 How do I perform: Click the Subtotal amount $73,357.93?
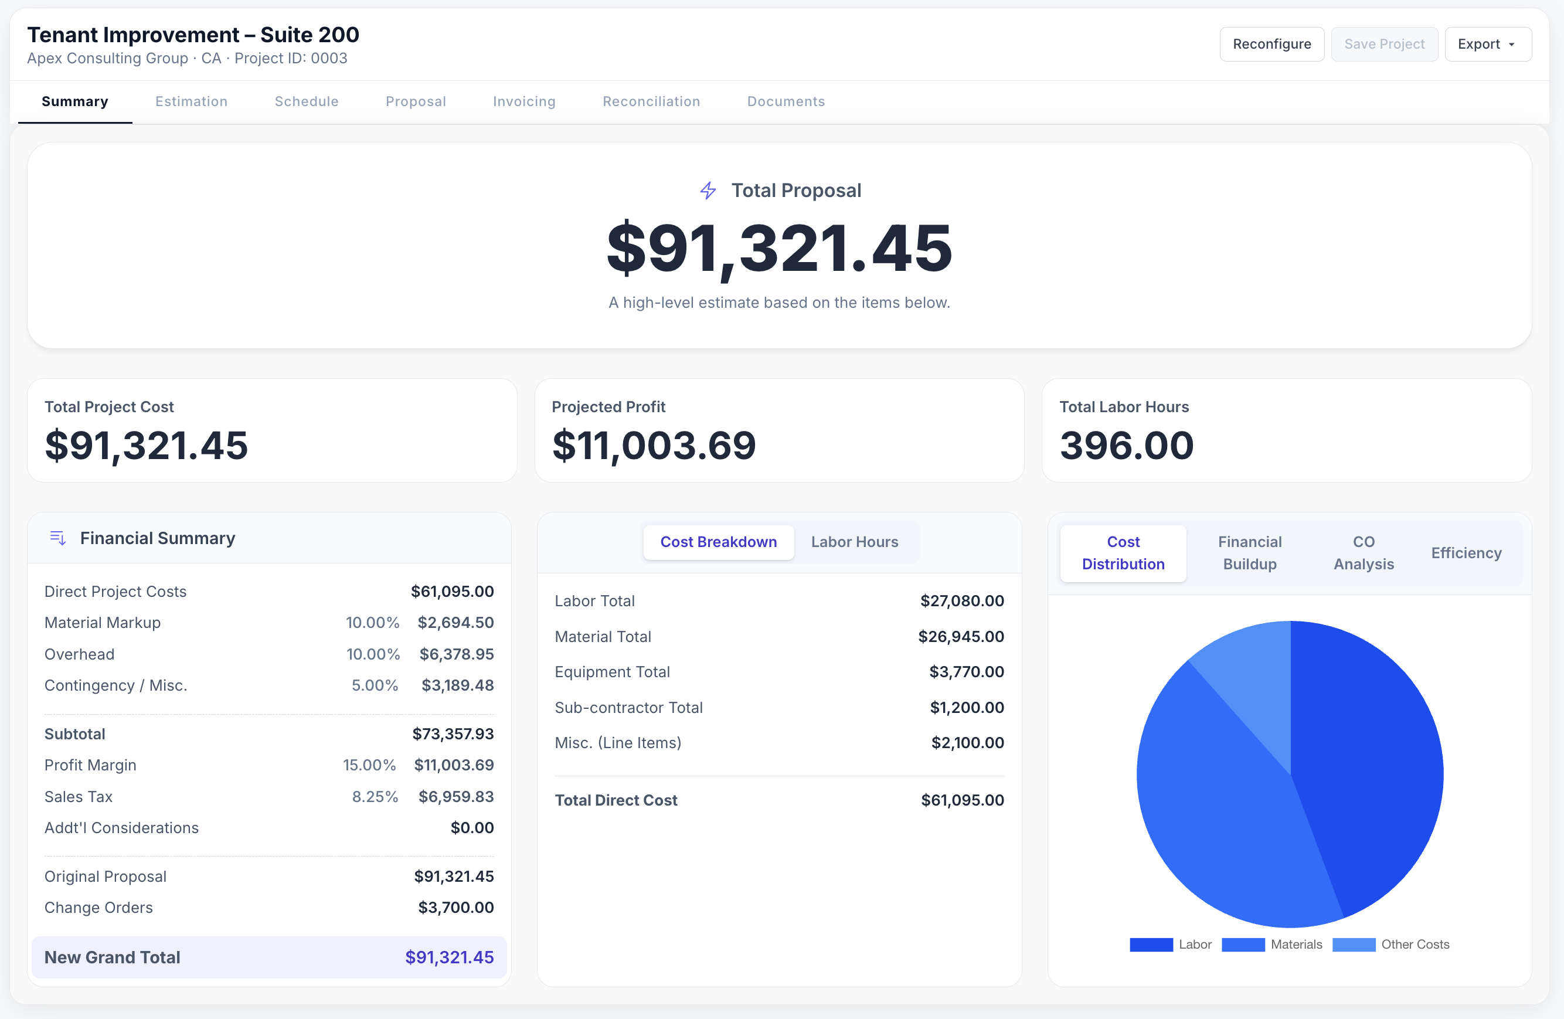click(x=453, y=733)
